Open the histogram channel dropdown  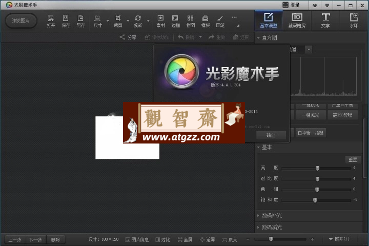click(309, 49)
